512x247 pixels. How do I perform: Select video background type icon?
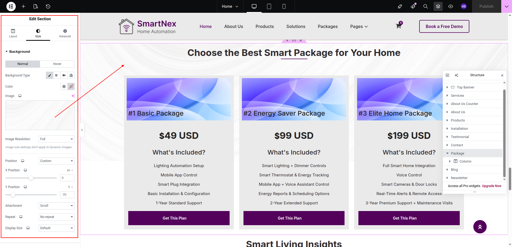pyautogui.click(x=64, y=75)
